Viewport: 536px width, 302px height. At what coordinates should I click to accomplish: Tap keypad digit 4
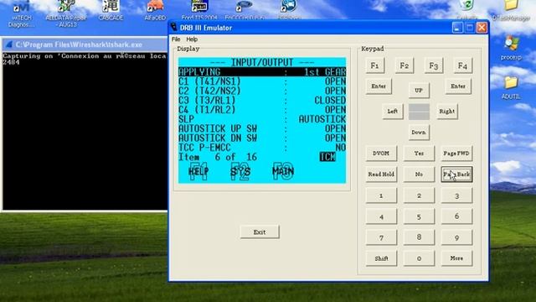pos(381,216)
